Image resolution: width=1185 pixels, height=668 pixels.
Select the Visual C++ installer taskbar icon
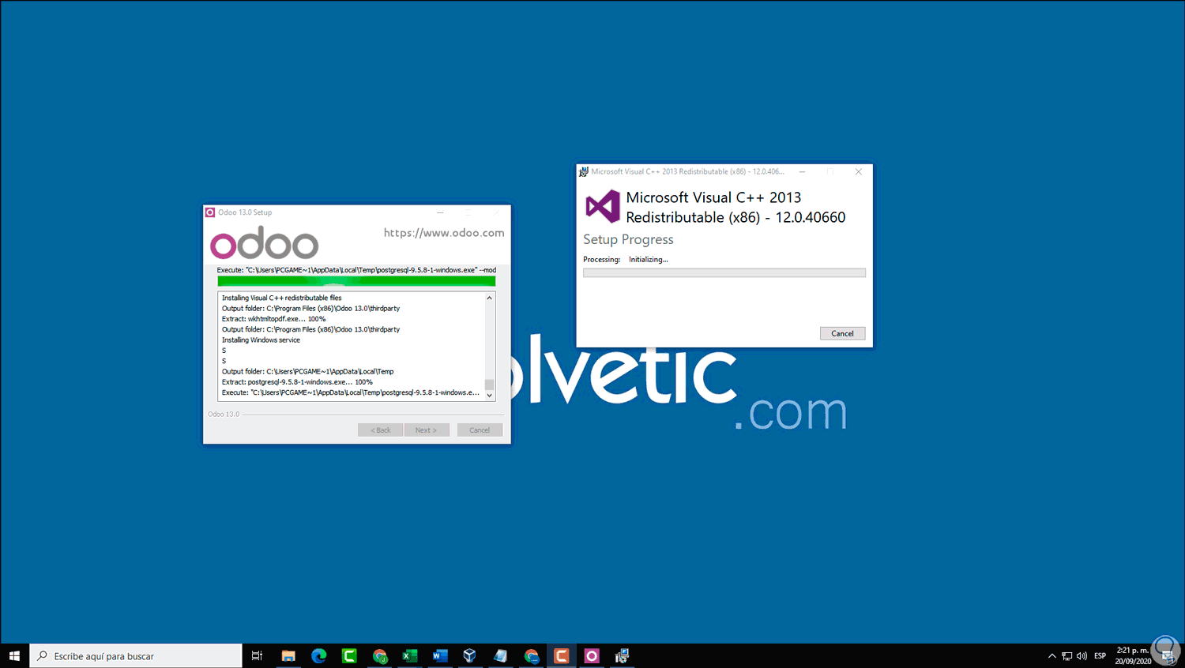click(622, 655)
